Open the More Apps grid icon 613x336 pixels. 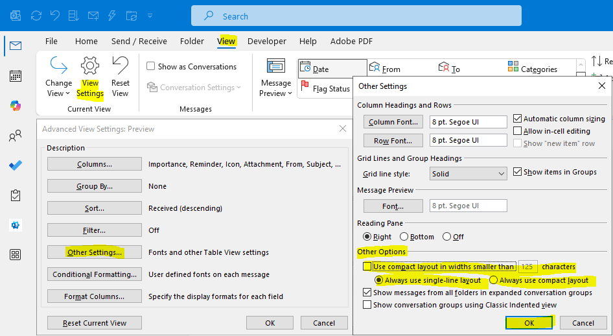point(16,255)
